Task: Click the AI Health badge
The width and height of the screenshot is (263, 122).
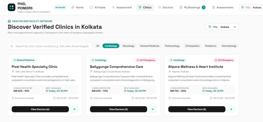Action: (x=60, y=8)
